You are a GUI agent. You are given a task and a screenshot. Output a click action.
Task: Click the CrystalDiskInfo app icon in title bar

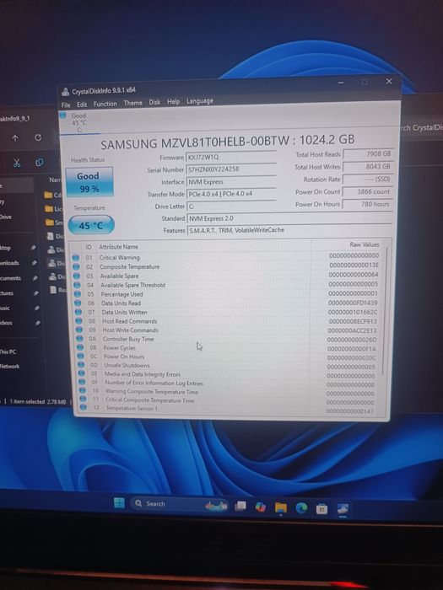66,92
